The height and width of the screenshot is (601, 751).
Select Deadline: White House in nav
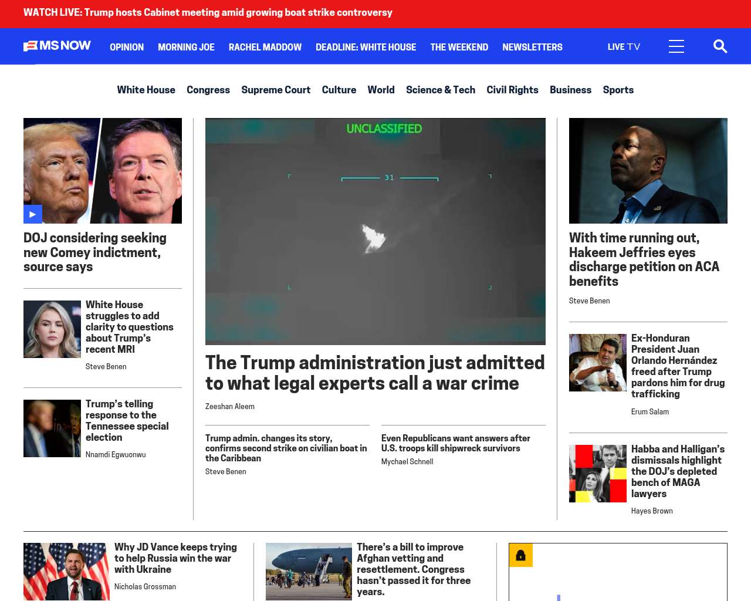tap(366, 47)
